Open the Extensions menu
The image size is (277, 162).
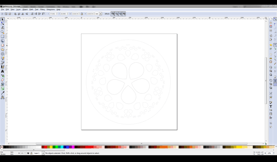point(51,10)
